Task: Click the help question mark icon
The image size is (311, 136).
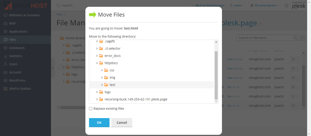Action: (x=286, y=5)
